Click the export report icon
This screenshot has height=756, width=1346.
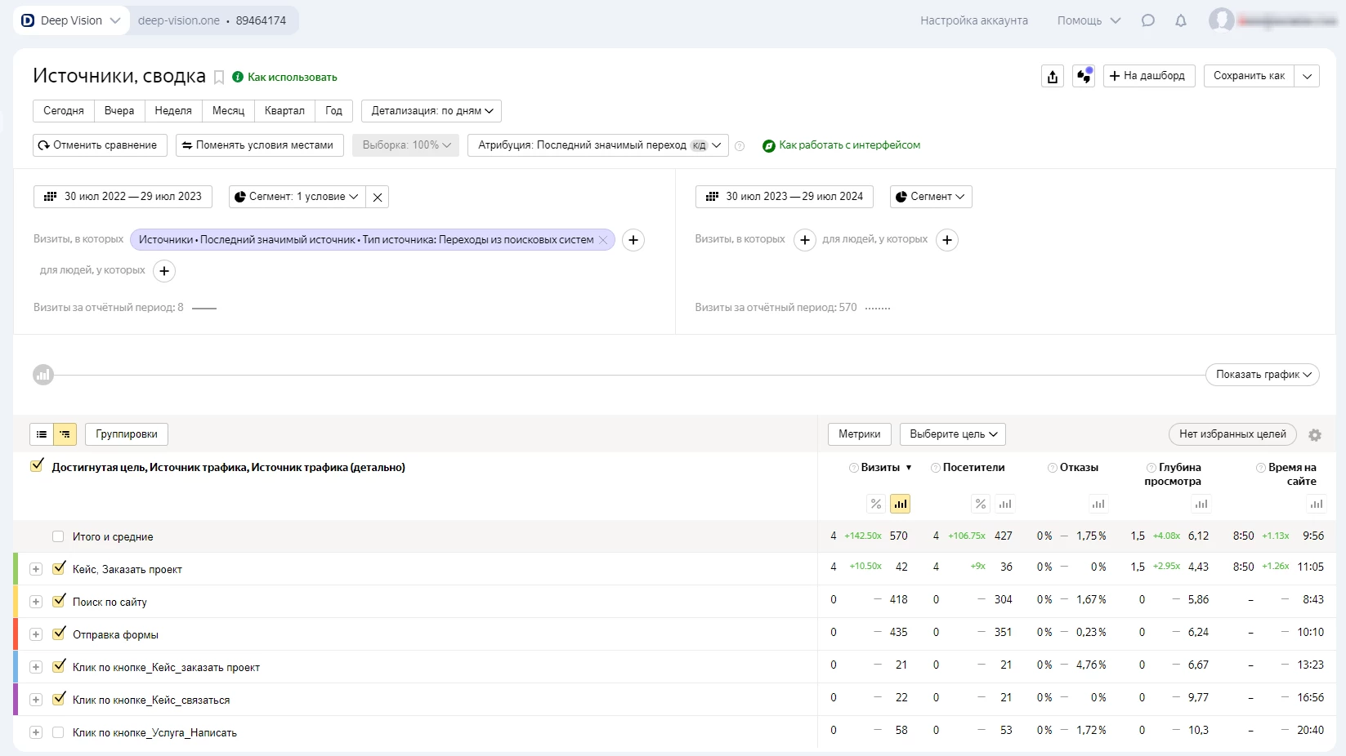pyautogui.click(x=1053, y=76)
